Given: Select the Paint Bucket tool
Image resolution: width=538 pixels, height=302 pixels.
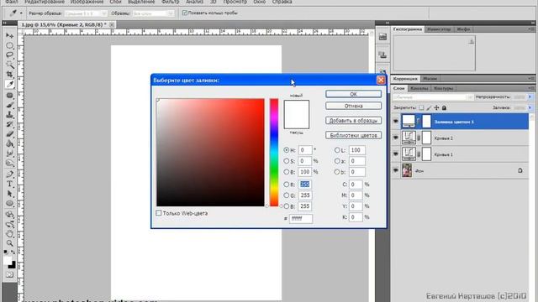Looking at the screenshot, I should pyautogui.click(x=9, y=143).
